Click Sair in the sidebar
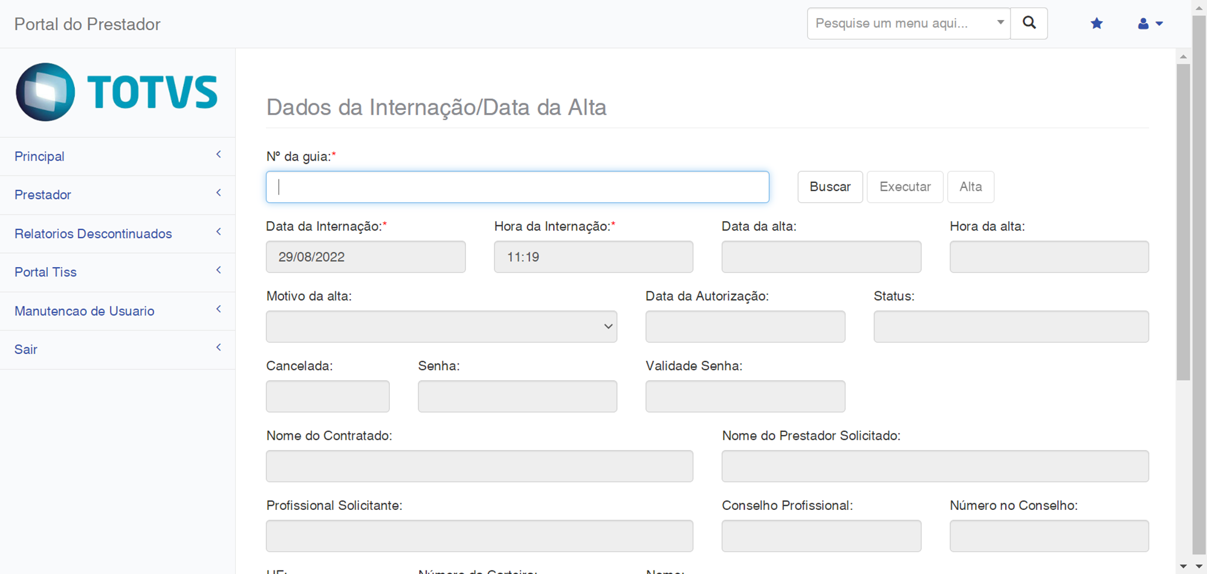This screenshot has height=574, width=1207. point(26,349)
